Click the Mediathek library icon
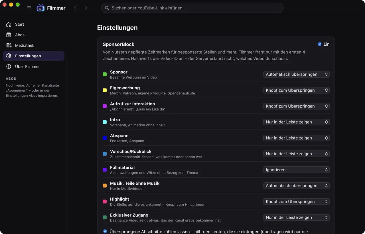365x234 pixels. (x=9, y=45)
